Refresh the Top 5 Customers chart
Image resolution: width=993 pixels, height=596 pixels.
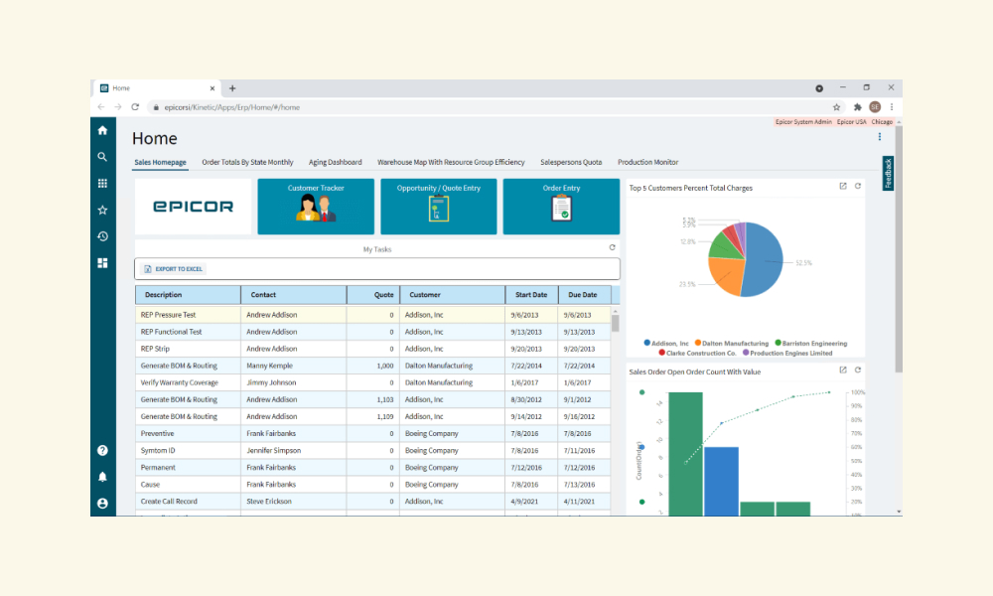coord(858,186)
